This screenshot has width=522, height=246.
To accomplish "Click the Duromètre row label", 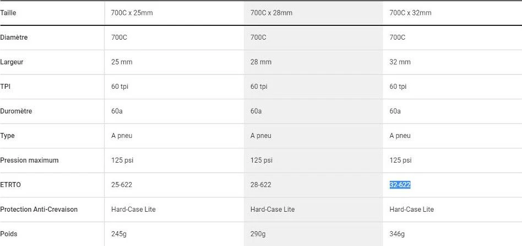I will tap(16, 111).
